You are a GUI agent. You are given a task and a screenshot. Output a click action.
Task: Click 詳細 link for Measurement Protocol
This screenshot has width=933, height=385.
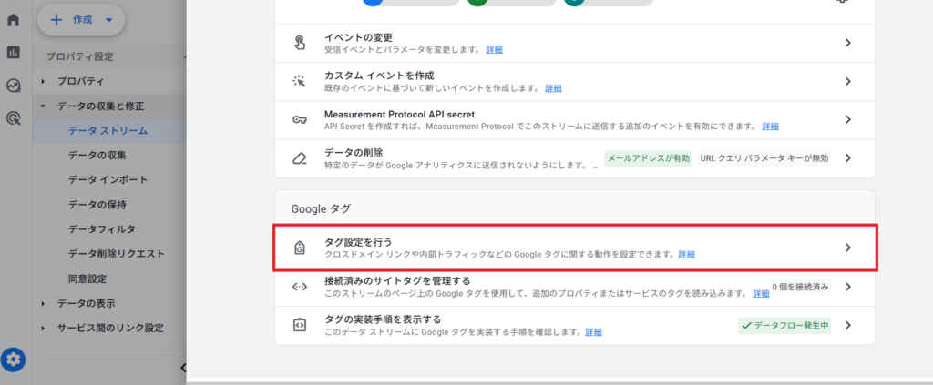770,127
